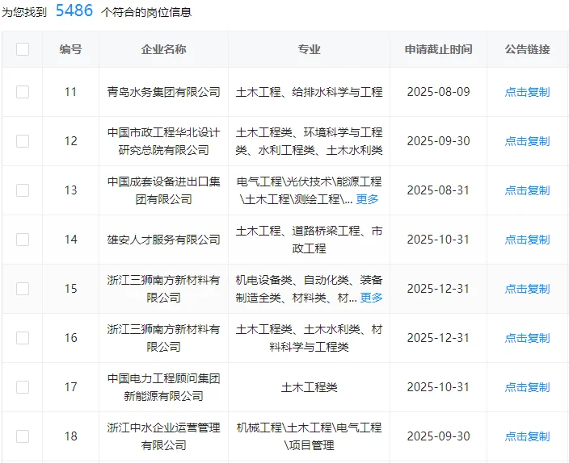Tick the checkbox for row 17
Viewport: 569px width, 463px height.
(23, 387)
